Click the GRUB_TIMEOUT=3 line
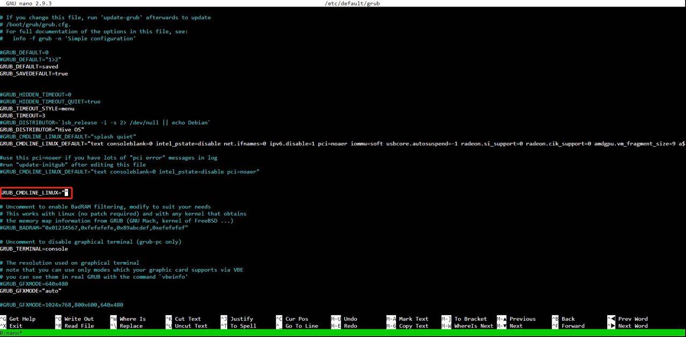 click(23, 116)
